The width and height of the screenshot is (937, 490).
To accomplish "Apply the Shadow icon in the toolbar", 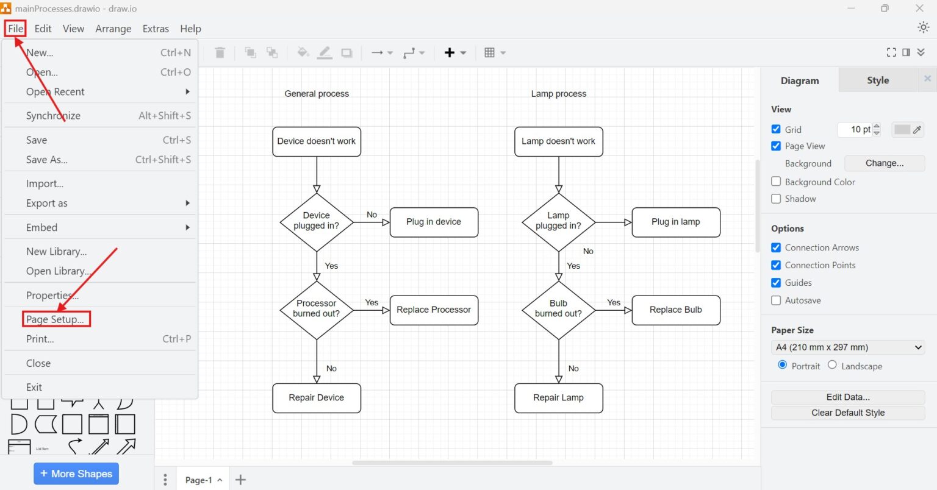I will [346, 52].
